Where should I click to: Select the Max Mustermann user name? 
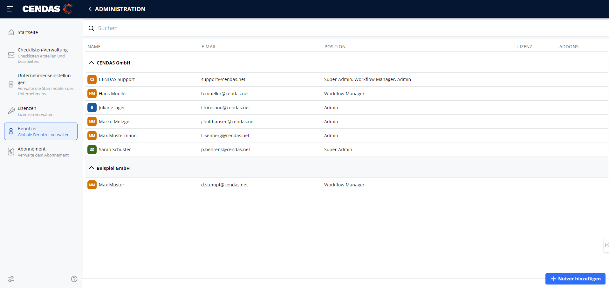click(118, 136)
